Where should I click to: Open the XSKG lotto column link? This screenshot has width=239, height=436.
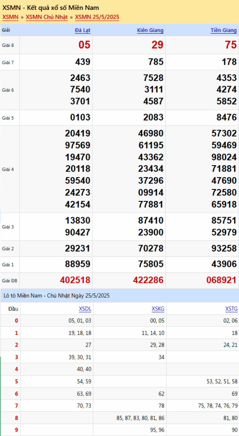click(x=158, y=309)
